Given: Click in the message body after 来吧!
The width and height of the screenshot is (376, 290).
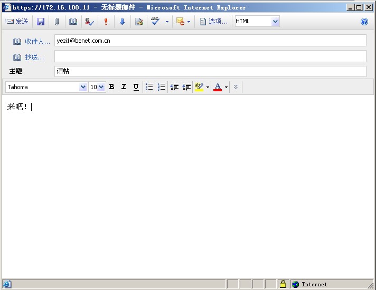Looking at the screenshot, I should tap(31, 107).
